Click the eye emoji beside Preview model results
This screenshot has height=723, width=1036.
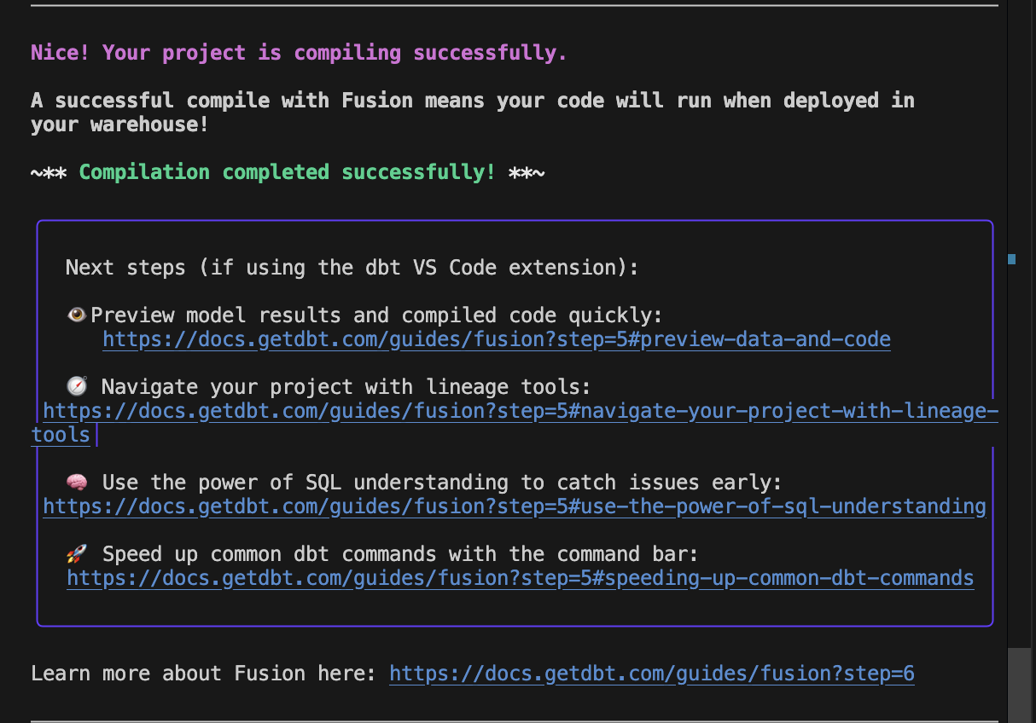point(77,315)
